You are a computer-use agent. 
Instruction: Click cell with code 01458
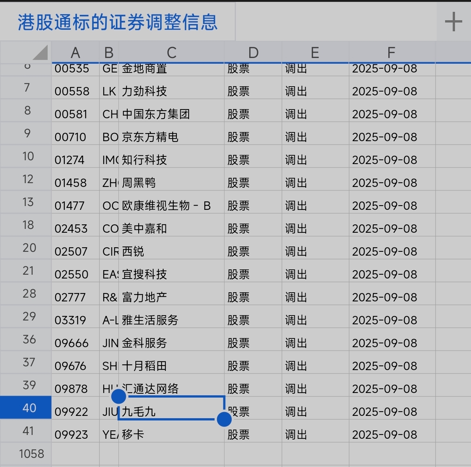coord(75,179)
